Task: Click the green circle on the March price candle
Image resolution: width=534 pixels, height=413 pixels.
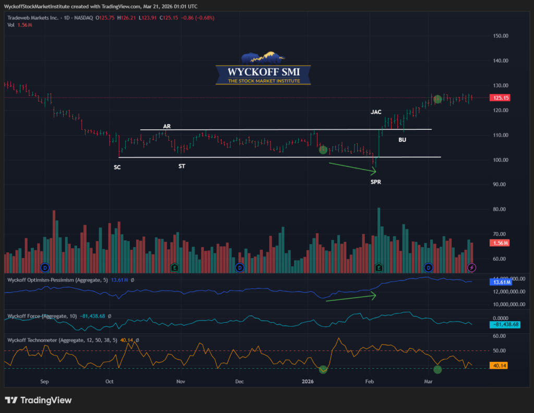Action: click(438, 99)
